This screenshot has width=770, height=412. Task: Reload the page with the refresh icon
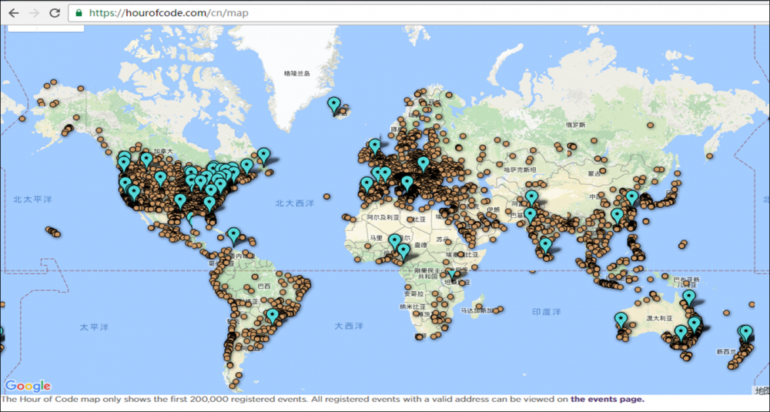coord(55,13)
